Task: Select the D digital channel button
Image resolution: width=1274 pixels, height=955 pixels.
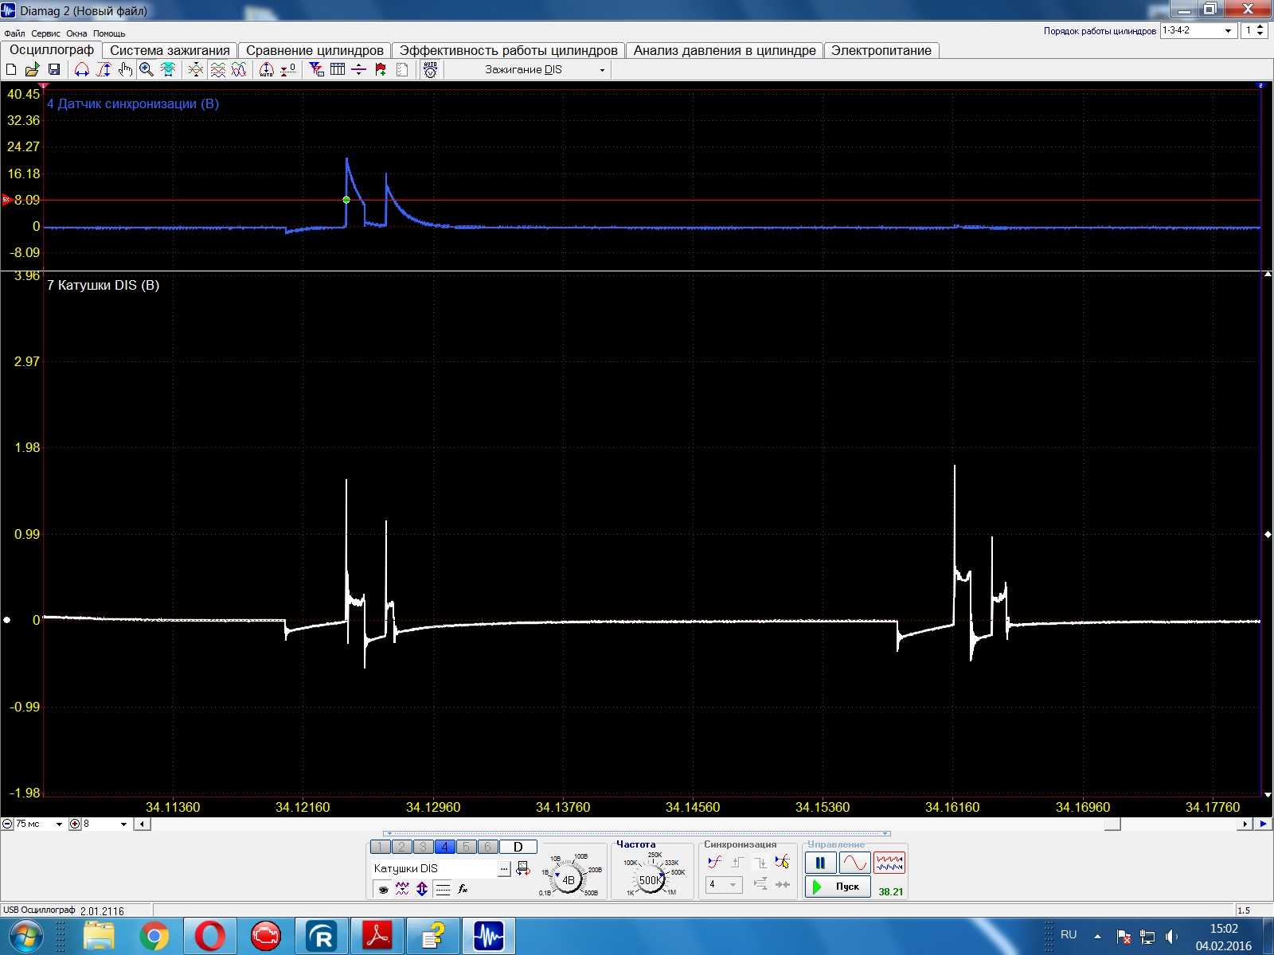Action: (518, 847)
